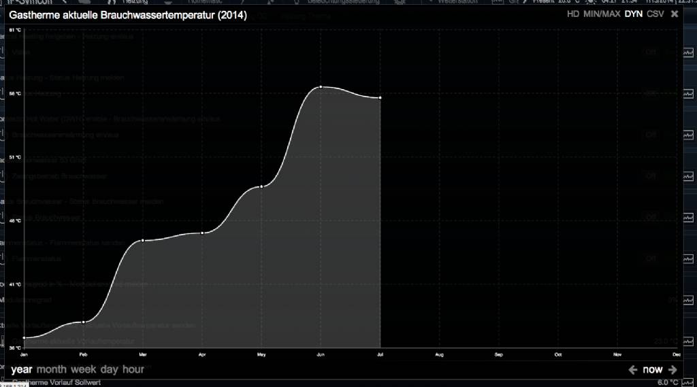
Task: Select the July data point on the curve
Action: point(380,98)
